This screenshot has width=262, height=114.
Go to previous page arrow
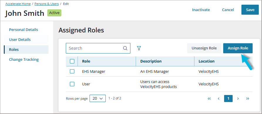point(219,99)
